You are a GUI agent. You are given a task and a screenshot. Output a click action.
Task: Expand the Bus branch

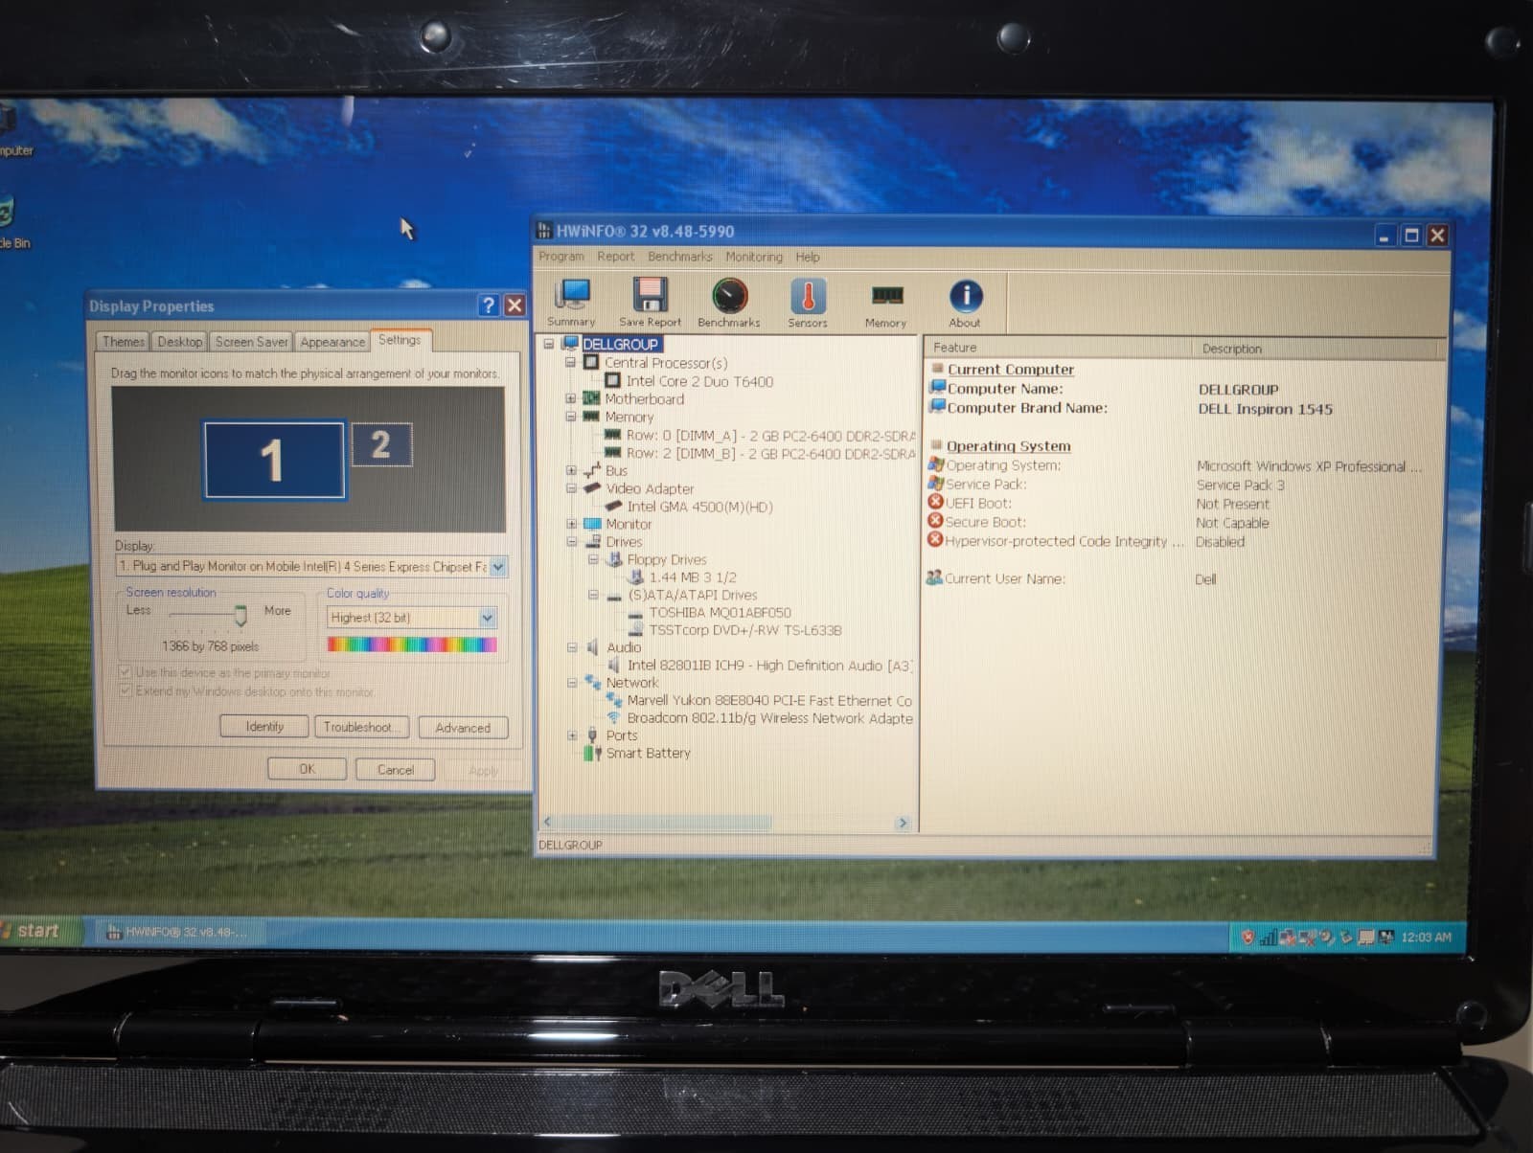[x=571, y=470]
